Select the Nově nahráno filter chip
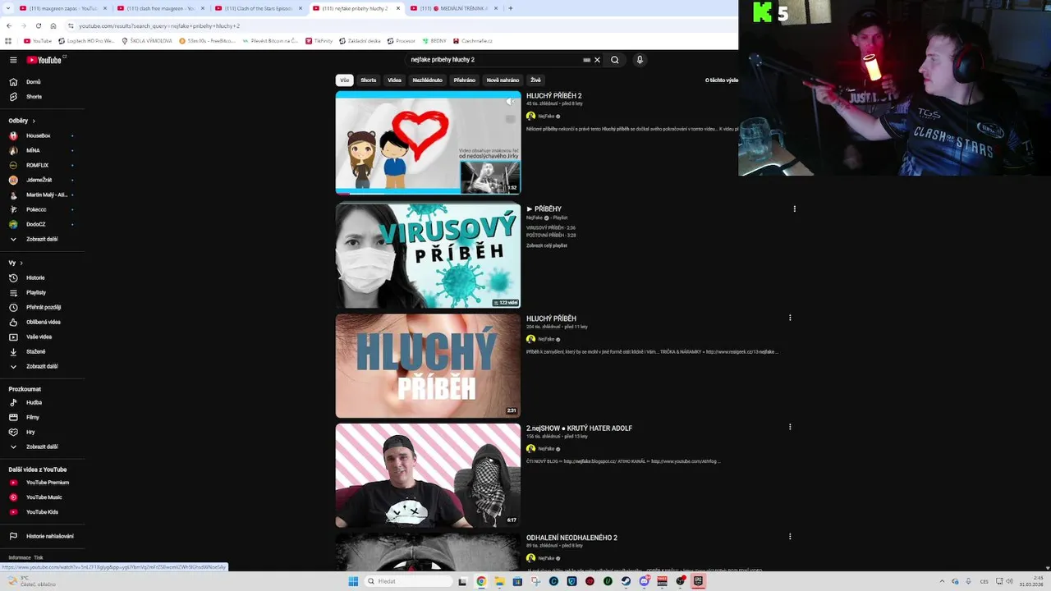This screenshot has height=591, width=1051. (x=503, y=80)
